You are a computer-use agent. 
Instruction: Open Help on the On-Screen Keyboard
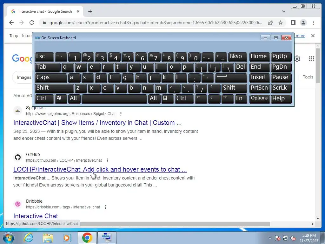[x=281, y=99]
